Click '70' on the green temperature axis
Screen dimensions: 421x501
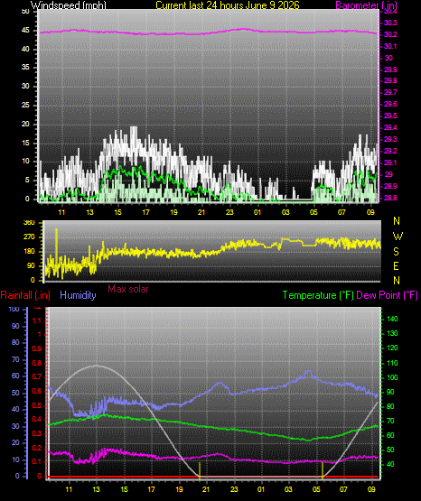[x=390, y=422]
